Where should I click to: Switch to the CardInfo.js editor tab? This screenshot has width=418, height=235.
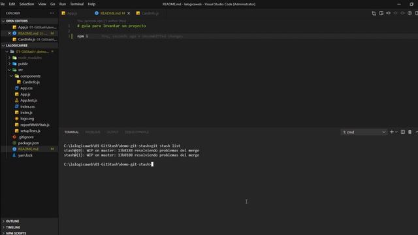150,13
